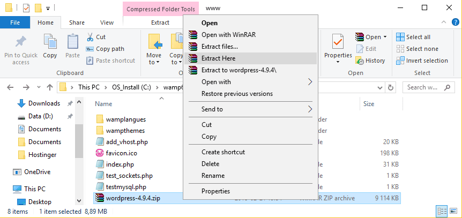
Task: Click Copy path in the ribbon
Action: [109, 49]
